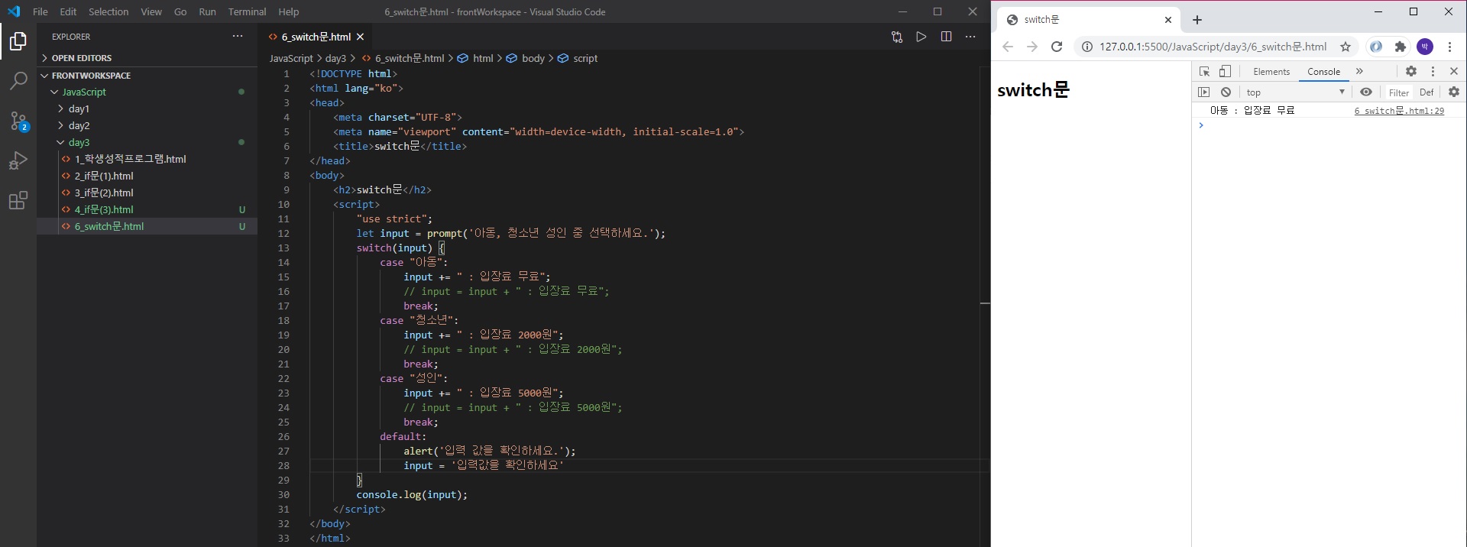The height and width of the screenshot is (547, 1467).
Task: Toggle live expression eye icon
Action: point(1366,92)
